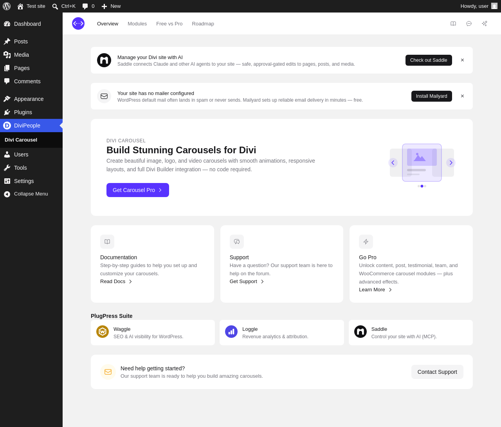Dismiss the no mailer configured notice
The height and width of the screenshot is (427, 501).
point(462,96)
